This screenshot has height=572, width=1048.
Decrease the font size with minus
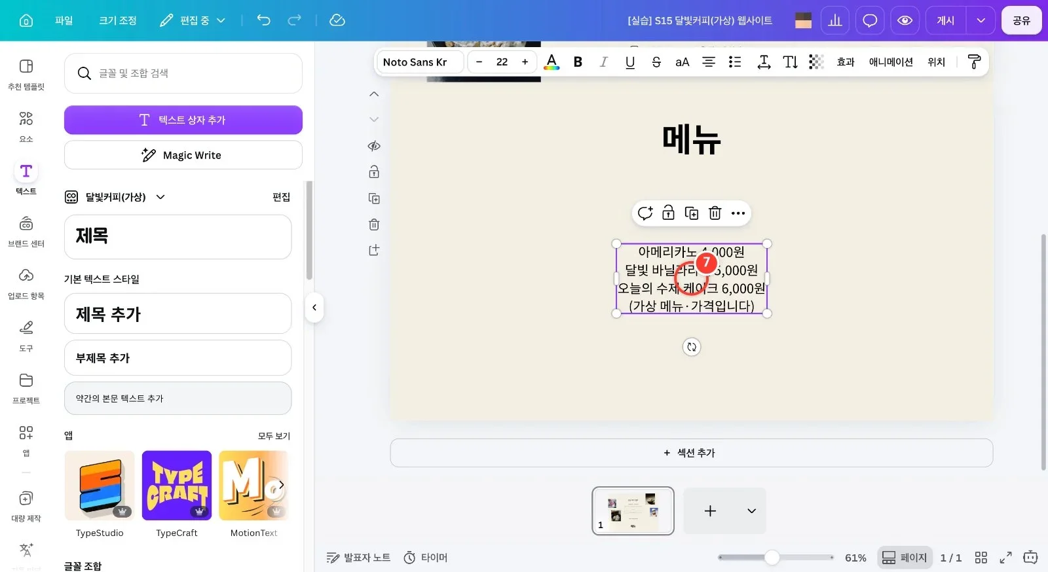479,62
